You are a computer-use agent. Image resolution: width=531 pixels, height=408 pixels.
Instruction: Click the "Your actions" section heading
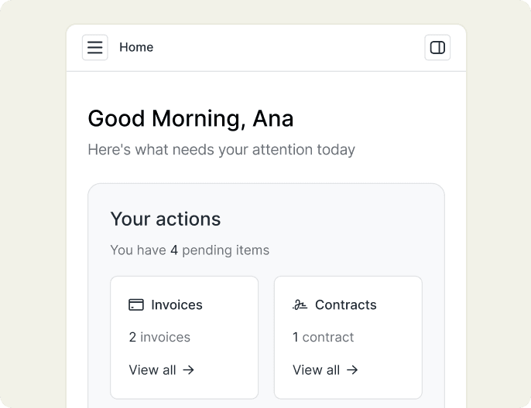pos(166,219)
